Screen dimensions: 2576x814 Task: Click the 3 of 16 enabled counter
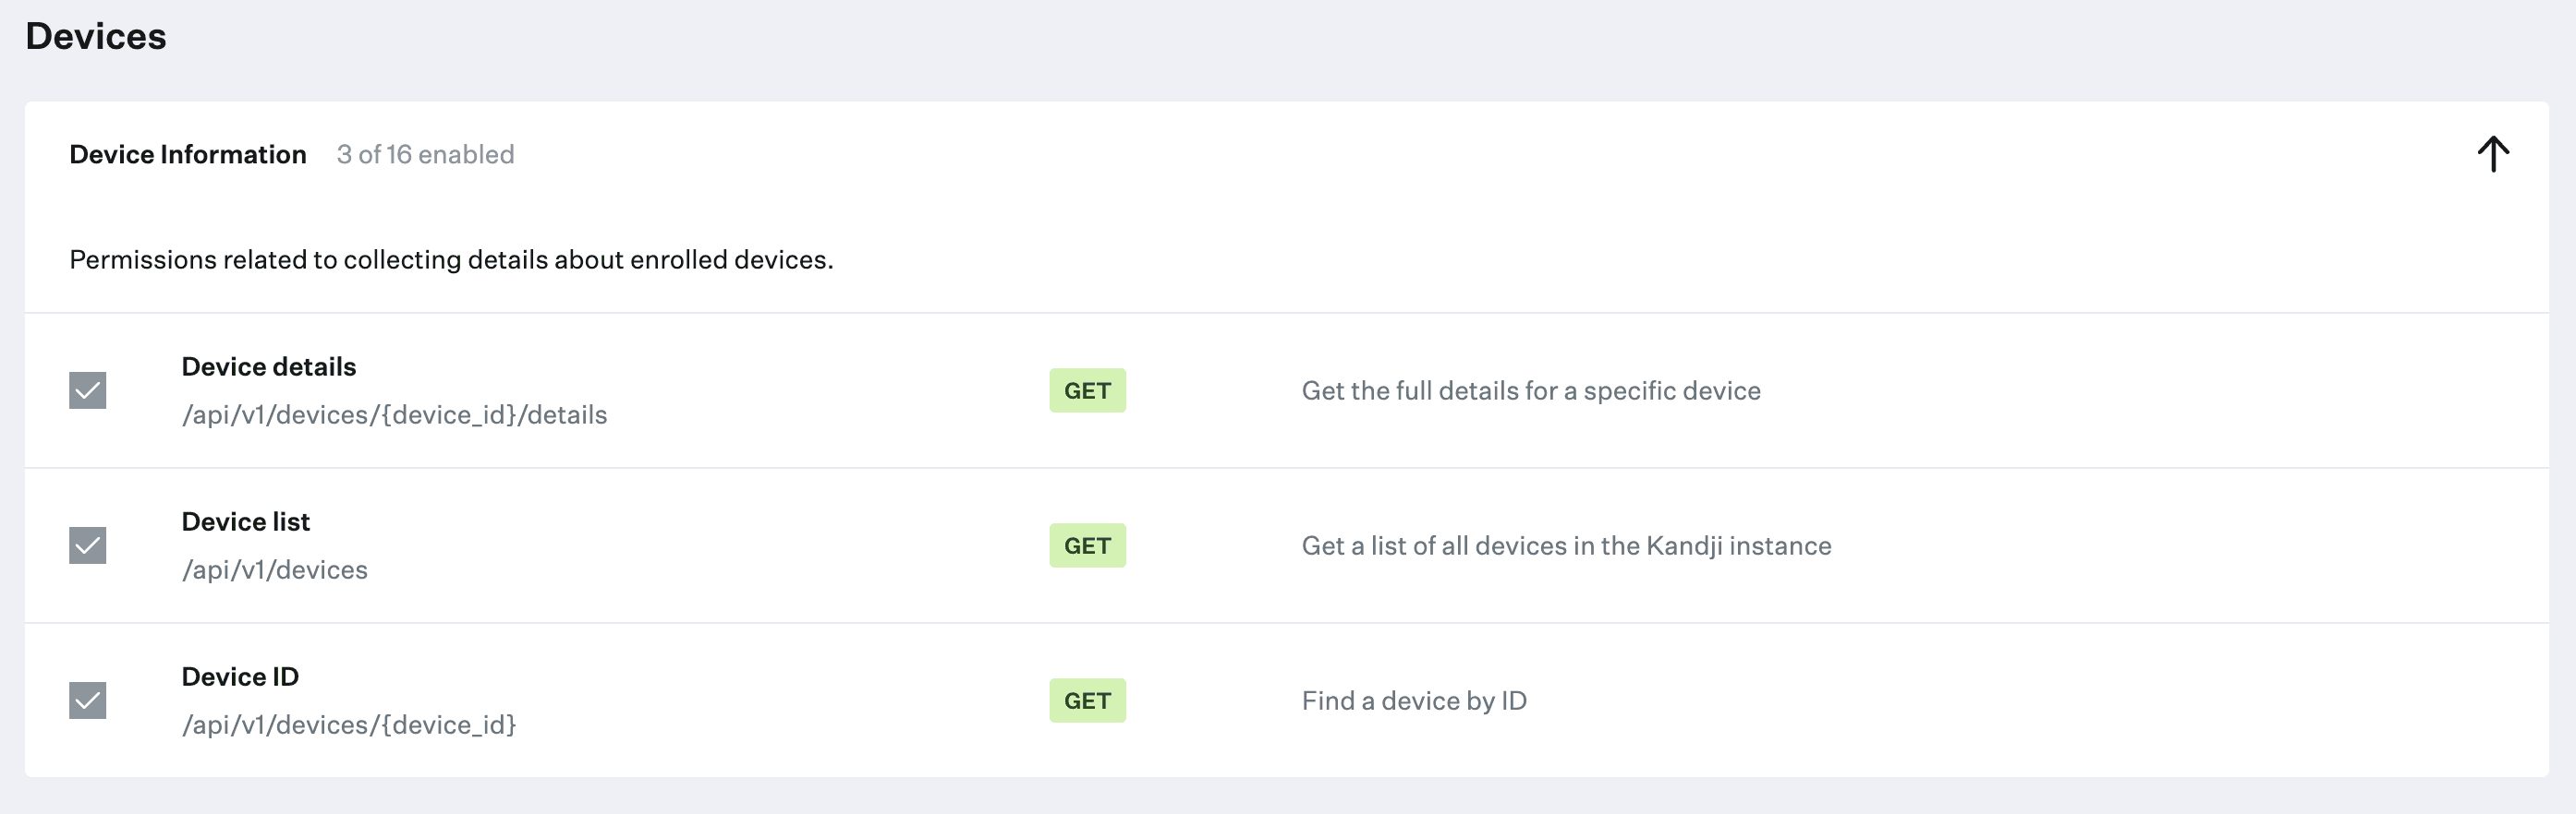[x=424, y=154]
